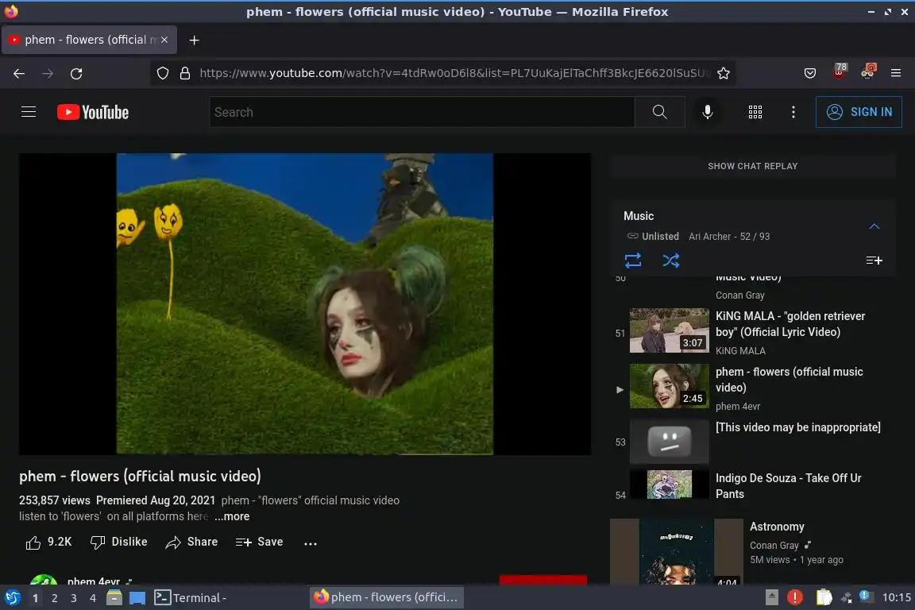
Task: Expand description with ...more
Action: point(232,516)
